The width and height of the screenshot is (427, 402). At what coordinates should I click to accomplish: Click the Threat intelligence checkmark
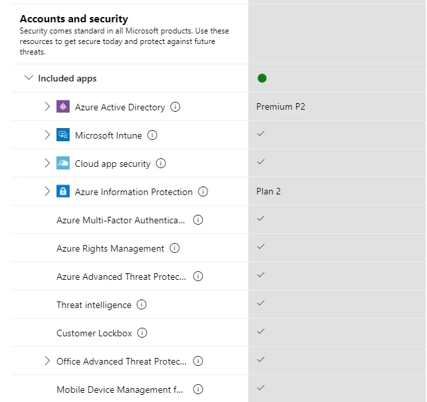coord(261,303)
